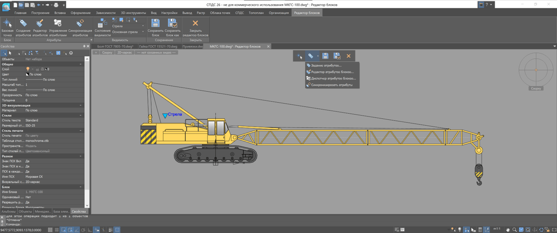Screen dimensions: 557x233
Task: Click the Свойства panel vertical scrollbar
Action: click(x=87, y=132)
